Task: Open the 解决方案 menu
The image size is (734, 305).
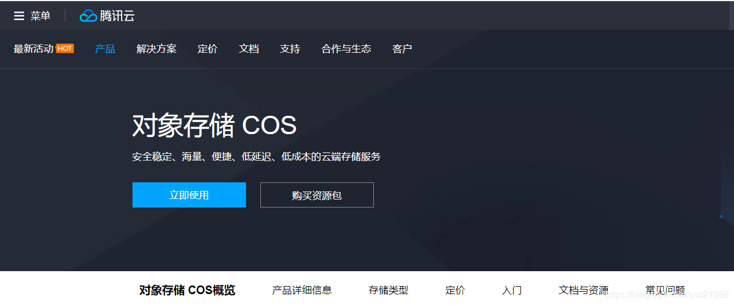Action: click(x=157, y=49)
